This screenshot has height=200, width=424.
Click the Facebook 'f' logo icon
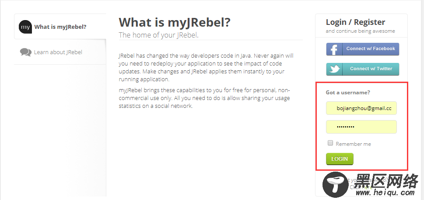coord(334,49)
